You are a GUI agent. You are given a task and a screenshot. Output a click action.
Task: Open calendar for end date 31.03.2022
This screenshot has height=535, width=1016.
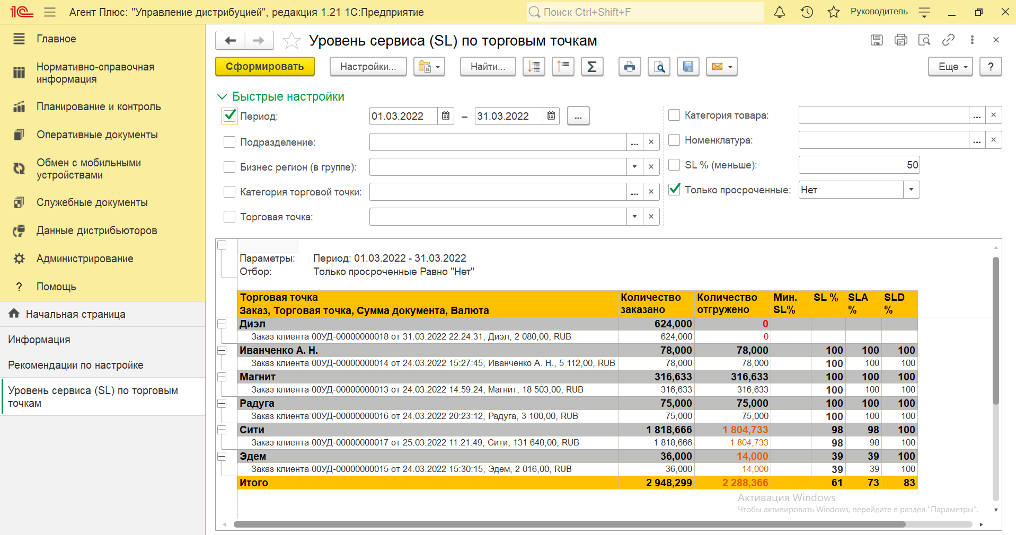tap(551, 116)
